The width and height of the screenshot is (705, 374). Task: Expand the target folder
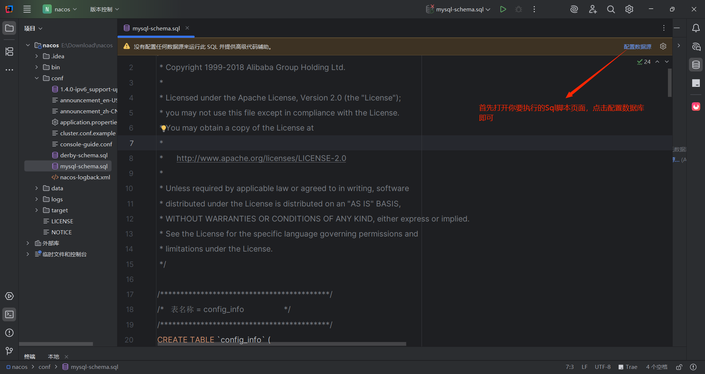tap(36, 210)
